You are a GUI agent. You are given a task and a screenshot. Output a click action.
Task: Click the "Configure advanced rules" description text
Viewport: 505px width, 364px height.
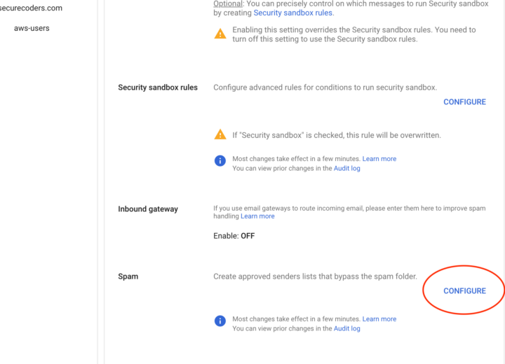point(325,87)
